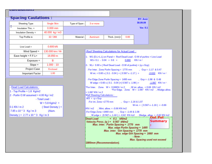Select the 'Live Load =' label
Viewport: 212px width, 164px height.
(26, 47)
